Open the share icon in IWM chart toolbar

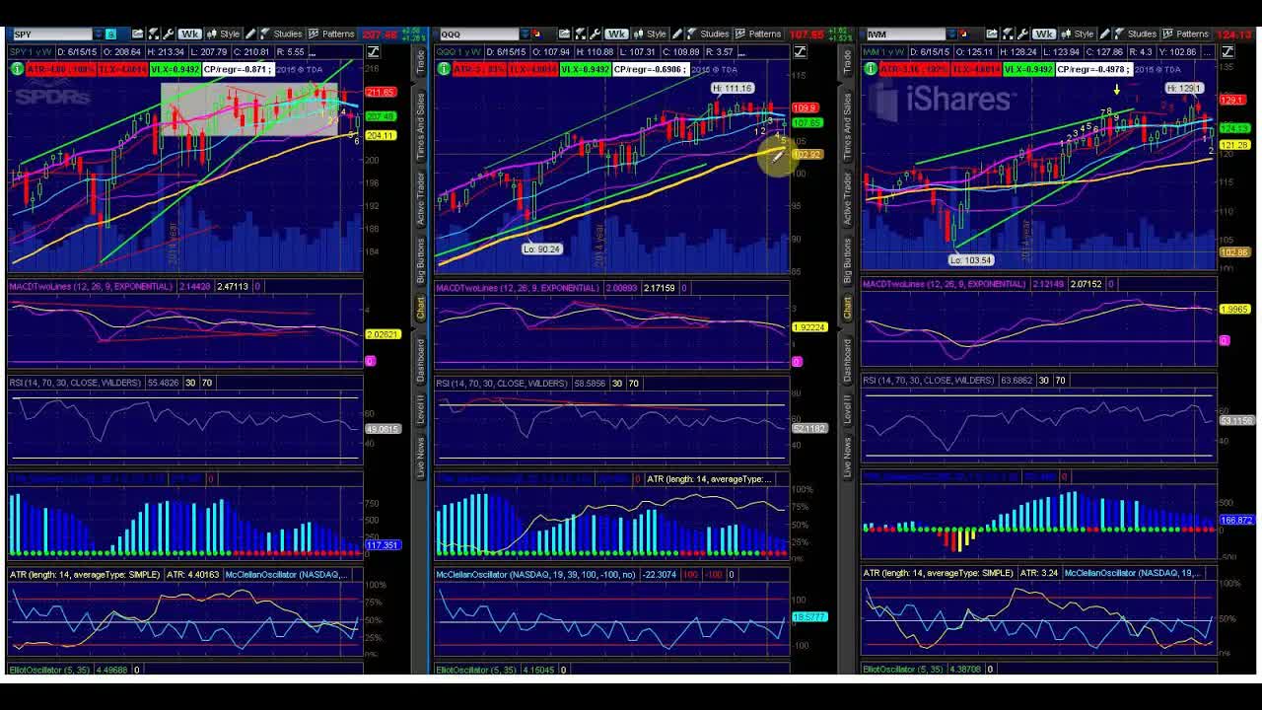click(992, 34)
